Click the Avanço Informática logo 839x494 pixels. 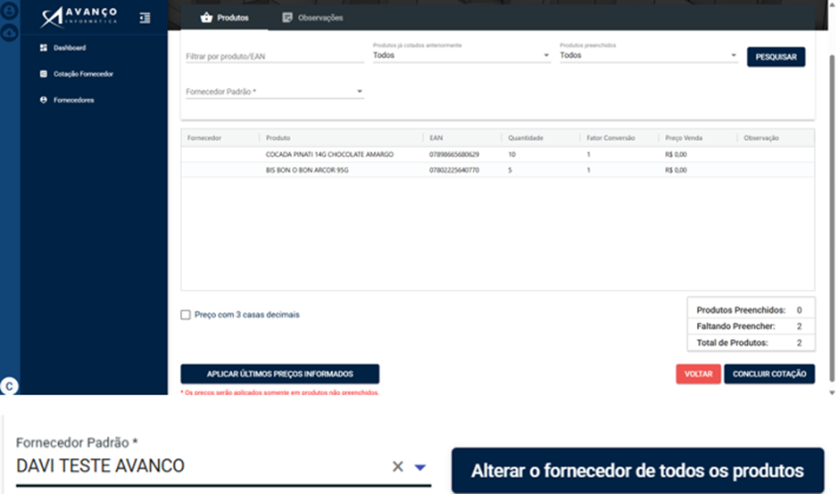pos(79,17)
